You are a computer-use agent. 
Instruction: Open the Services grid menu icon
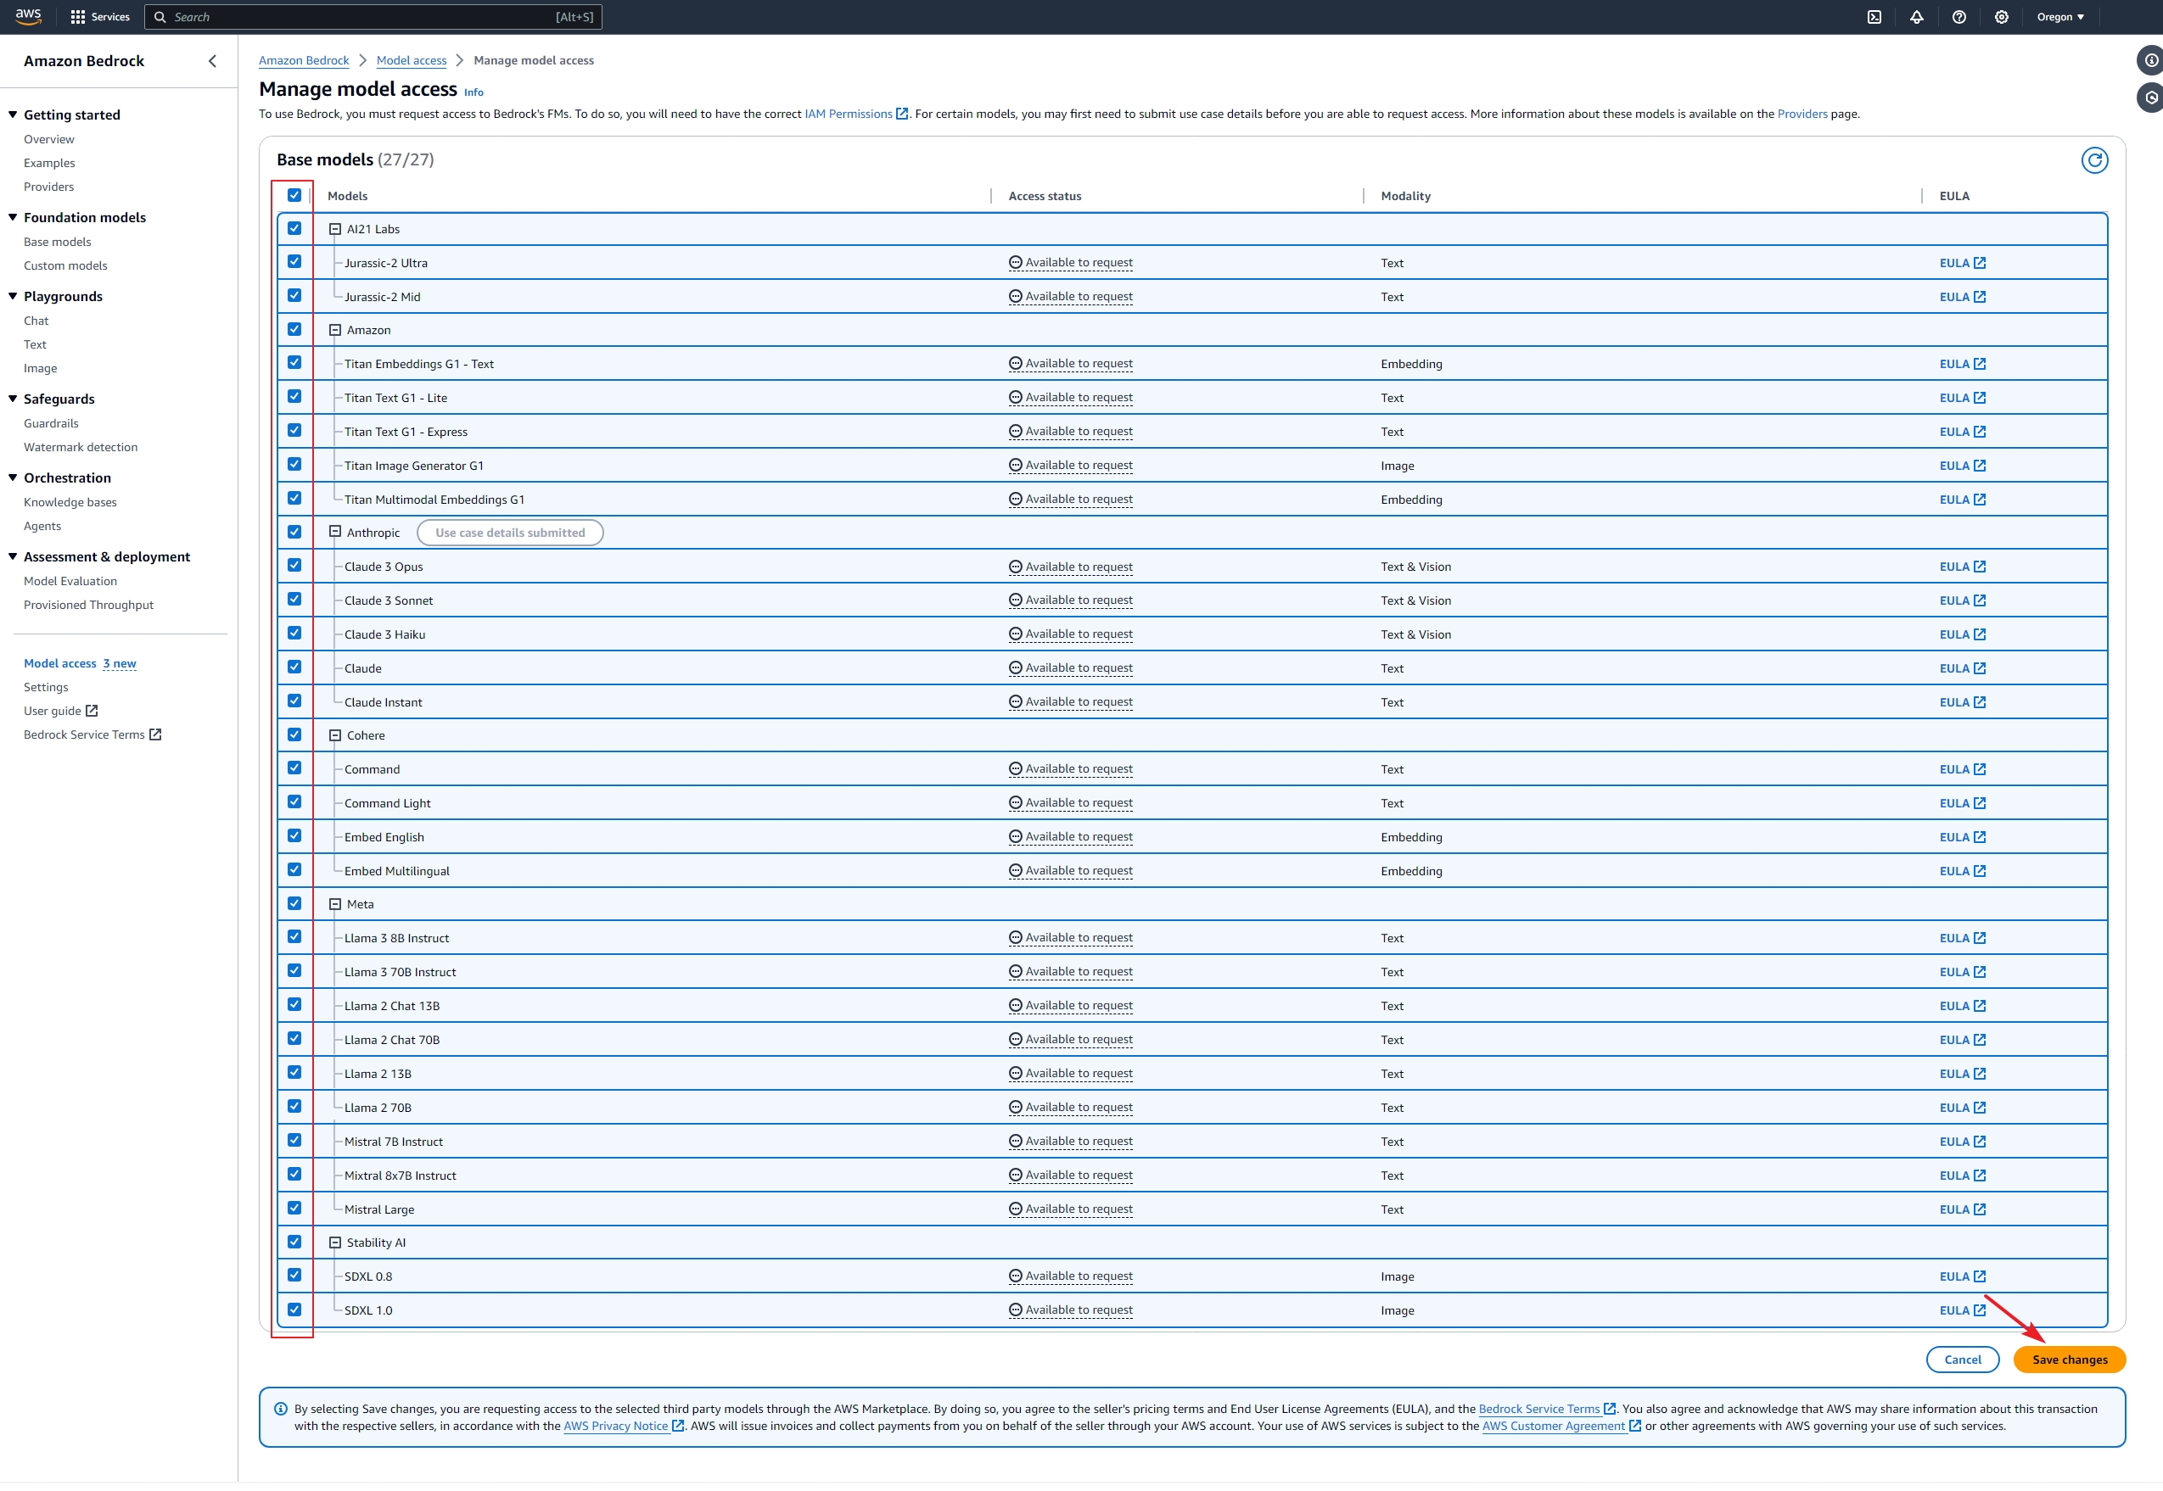tap(77, 17)
